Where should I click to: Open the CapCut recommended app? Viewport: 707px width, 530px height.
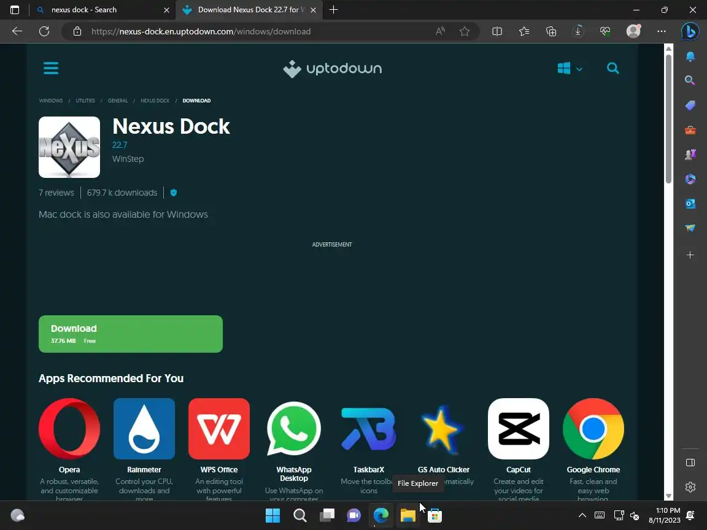tap(519, 429)
